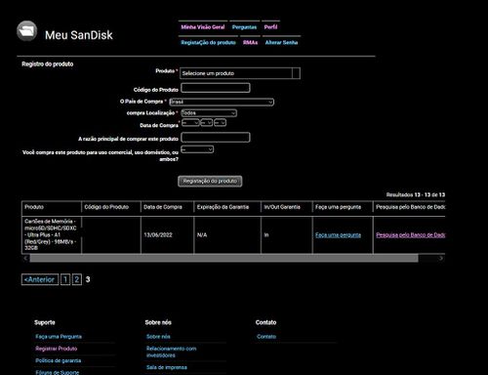Open the footer 'Sobre nós' link
The height and width of the screenshot is (375, 488).
(x=158, y=337)
